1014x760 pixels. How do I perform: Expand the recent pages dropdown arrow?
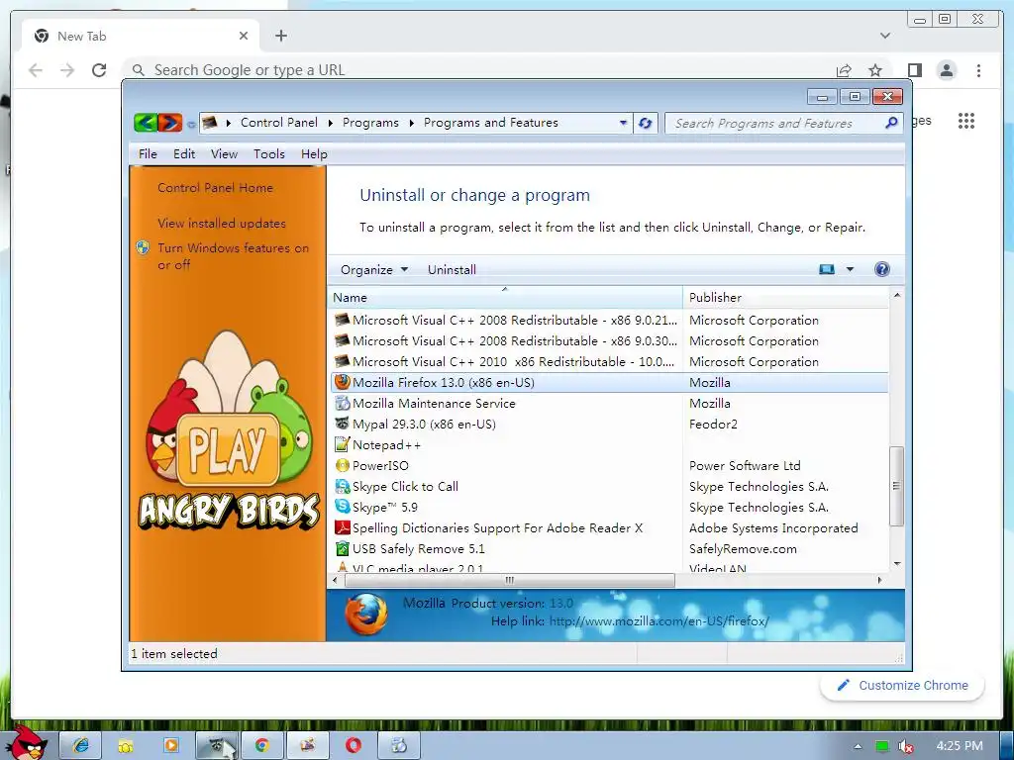[191, 124]
